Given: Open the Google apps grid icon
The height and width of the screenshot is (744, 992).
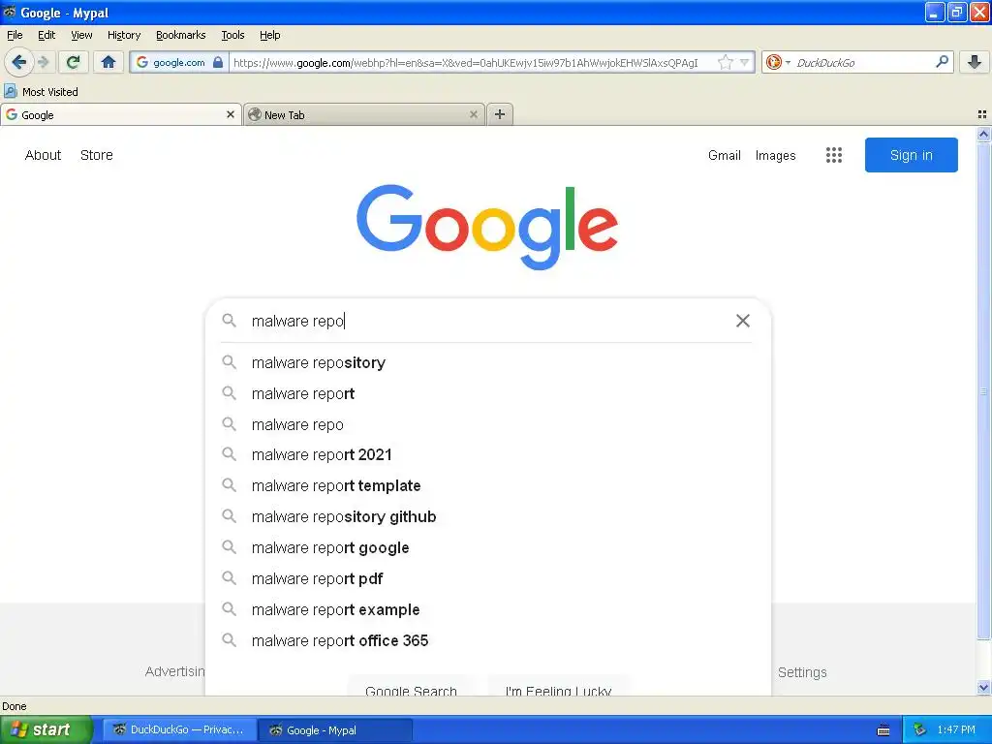Looking at the screenshot, I should point(834,155).
